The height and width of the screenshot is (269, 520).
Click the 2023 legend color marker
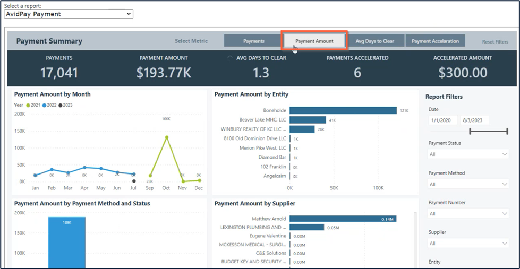pos(61,105)
